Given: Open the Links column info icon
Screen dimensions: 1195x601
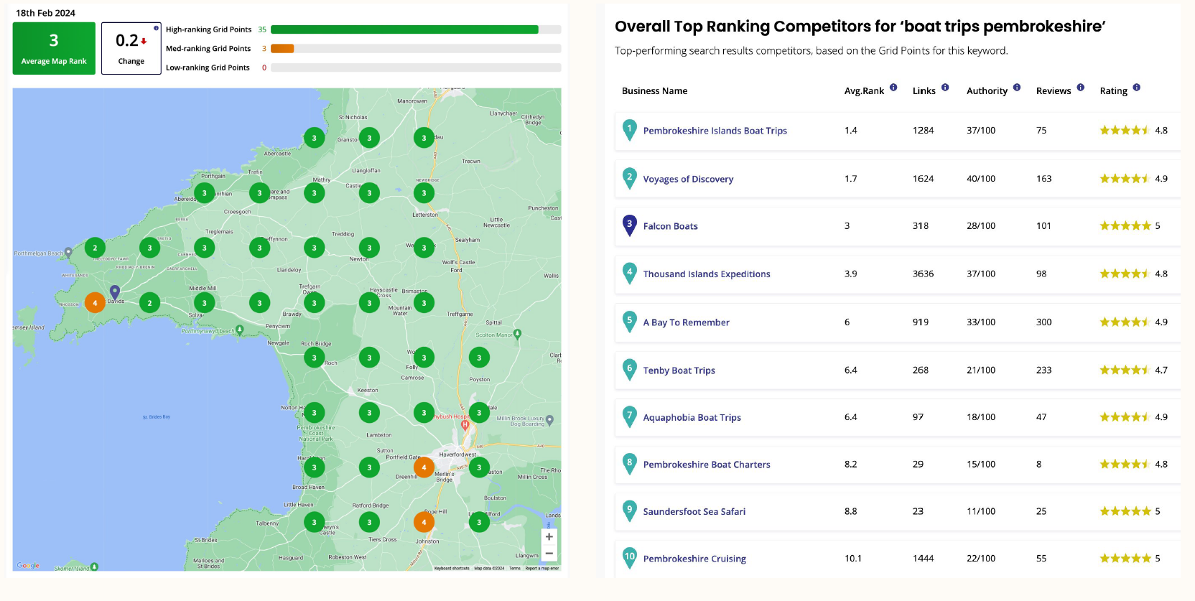Looking at the screenshot, I should point(945,88).
